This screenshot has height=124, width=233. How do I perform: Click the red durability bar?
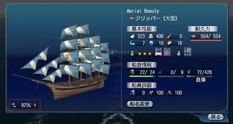206,40
